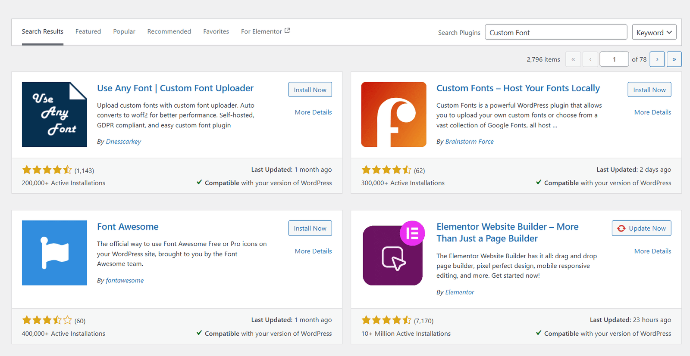Open the Keyword search type dropdown

(654, 33)
